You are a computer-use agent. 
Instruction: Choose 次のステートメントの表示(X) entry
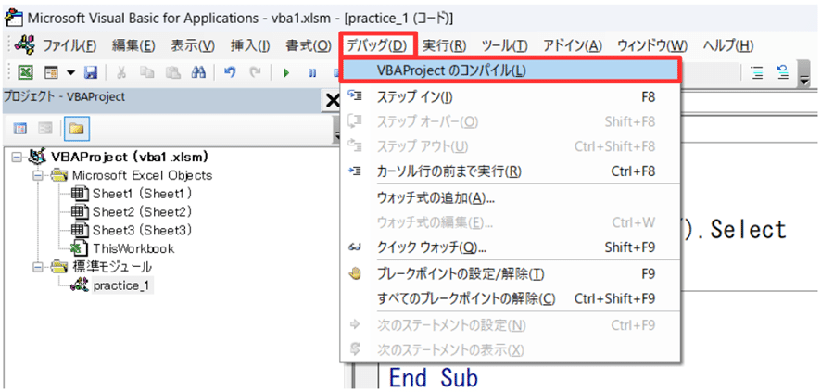coord(511,349)
